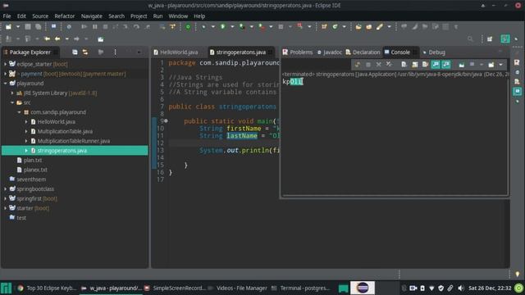Image resolution: width=525 pixels, height=295 pixels.
Task: Switch to the green Java perspective button
Action: pos(505,39)
